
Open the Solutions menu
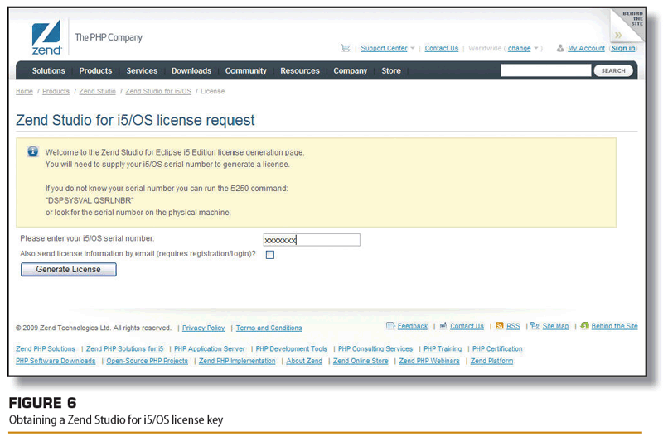[49, 71]
